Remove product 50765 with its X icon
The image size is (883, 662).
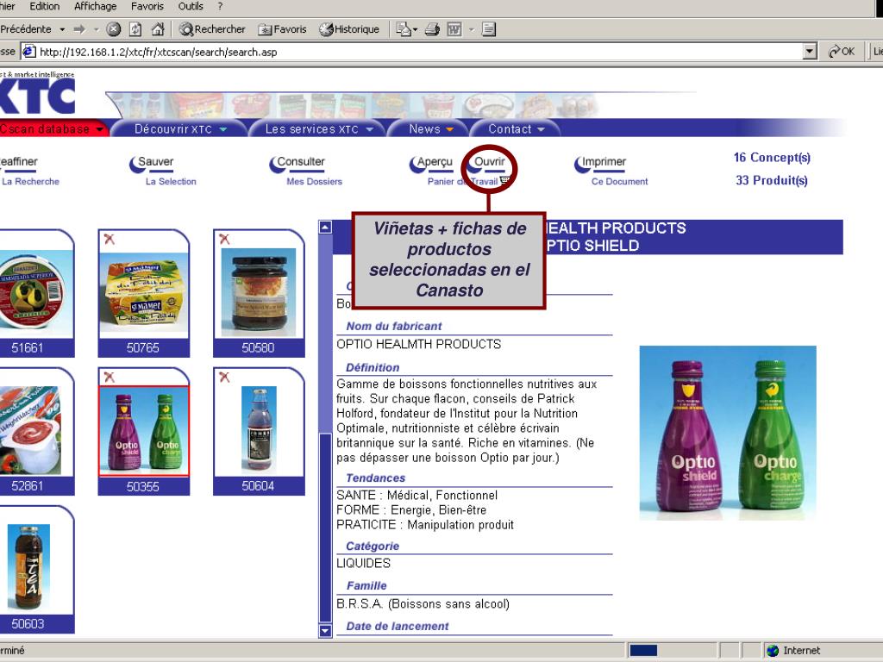[110, 240]
